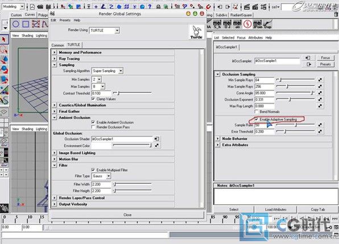Click the Occlusion Exponent slider
This screenshot has height=244, width=339.
click(295, 99)
